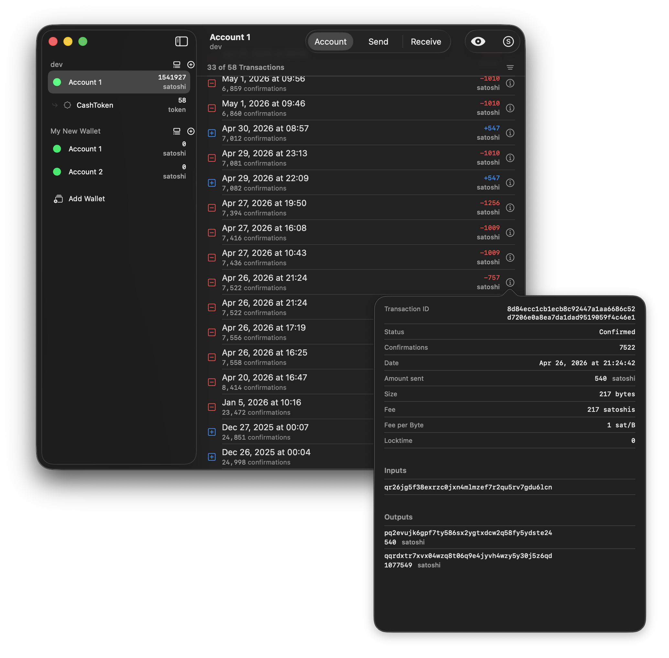Click the Locktime 0 value
Image resolution: width=669 pixels, height=658 pixels.
coord(633,441)
